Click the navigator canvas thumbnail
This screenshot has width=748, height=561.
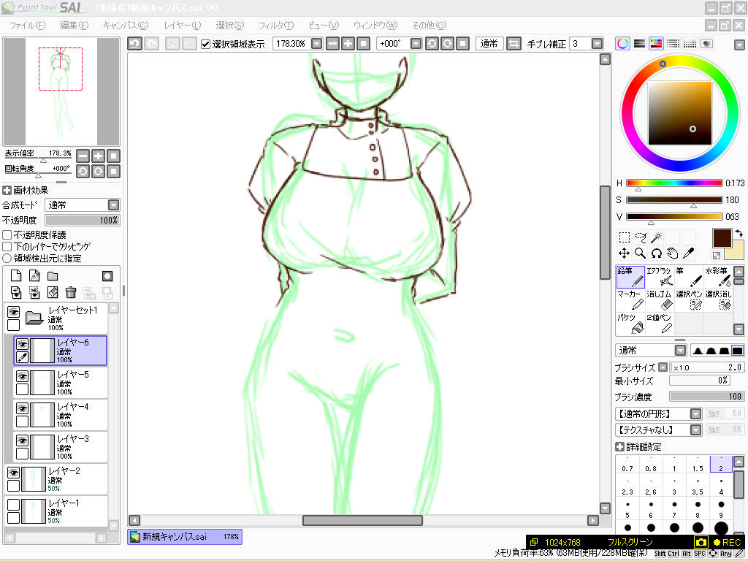61,91
